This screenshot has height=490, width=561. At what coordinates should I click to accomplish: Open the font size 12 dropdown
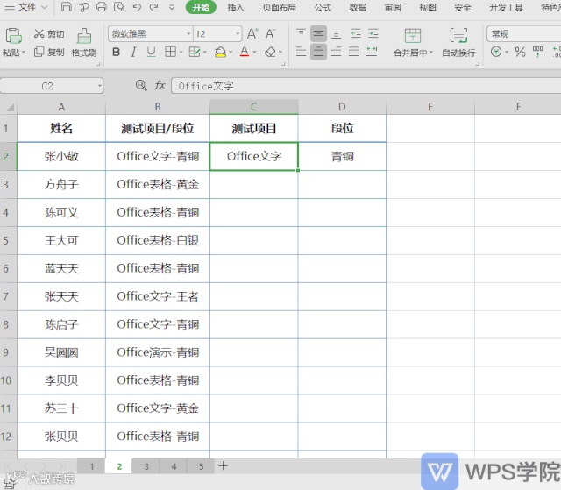point(238,34)
